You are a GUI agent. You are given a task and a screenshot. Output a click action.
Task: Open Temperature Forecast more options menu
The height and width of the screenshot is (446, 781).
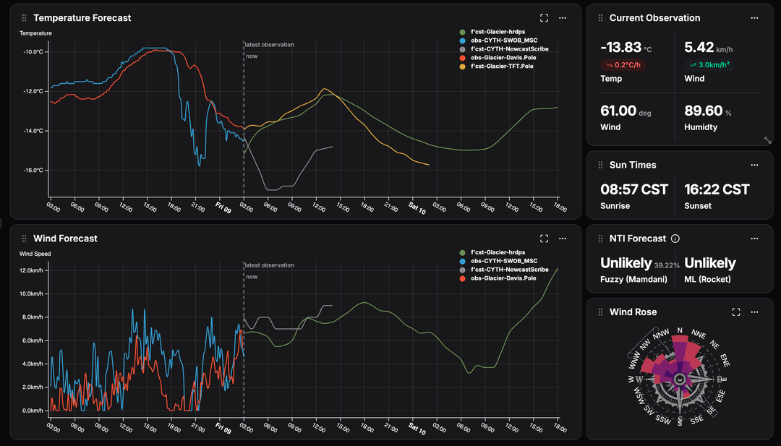[x=563, y=18]
